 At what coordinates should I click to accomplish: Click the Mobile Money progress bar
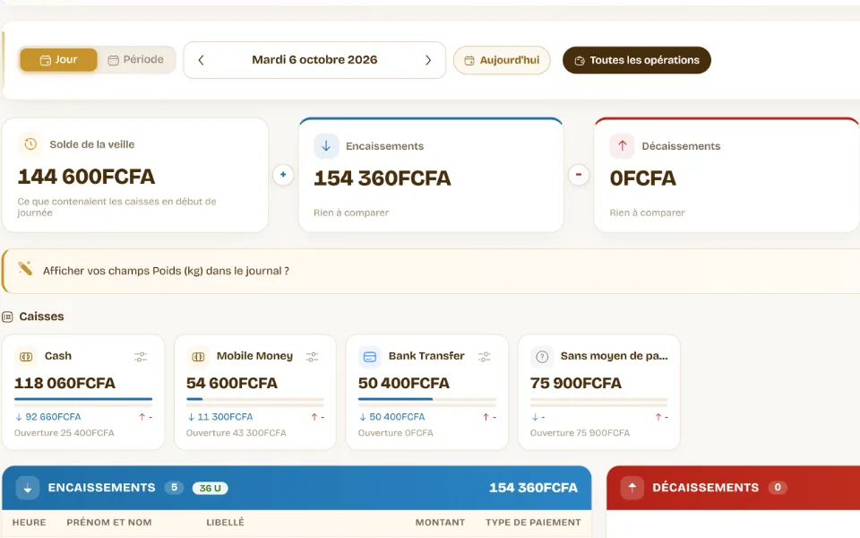pyautogui.click(x=255, y=399)
